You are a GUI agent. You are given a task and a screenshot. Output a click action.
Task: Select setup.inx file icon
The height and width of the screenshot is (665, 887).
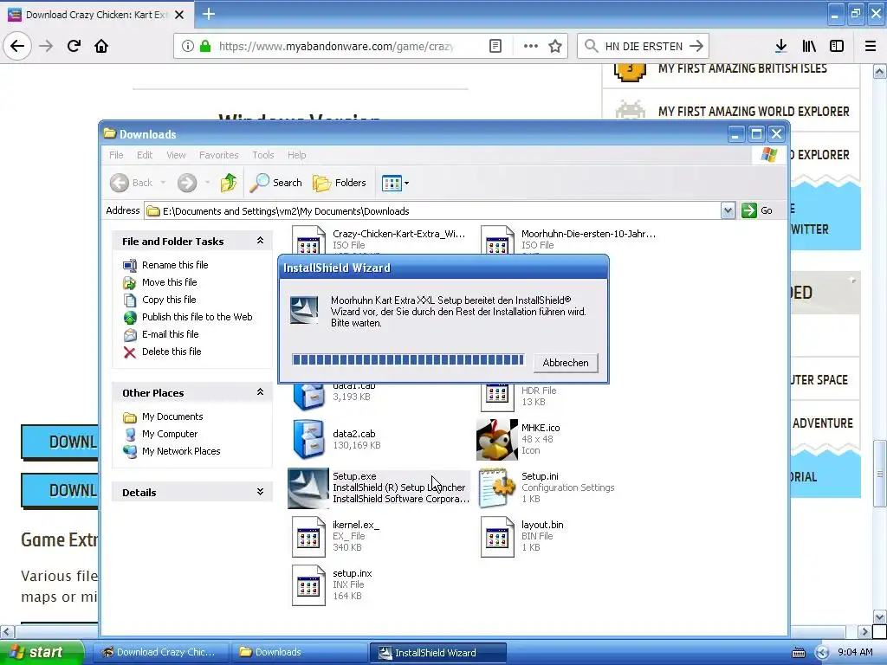click(x=309, y=585)
